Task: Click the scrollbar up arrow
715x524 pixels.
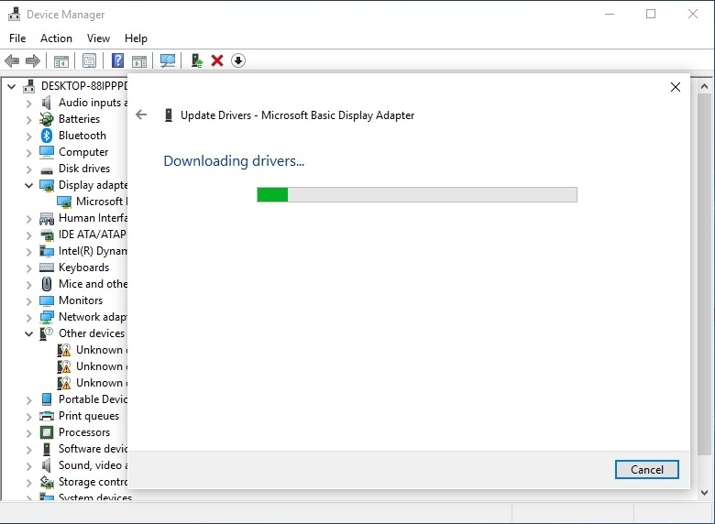Action: click(x=704, y=86)
